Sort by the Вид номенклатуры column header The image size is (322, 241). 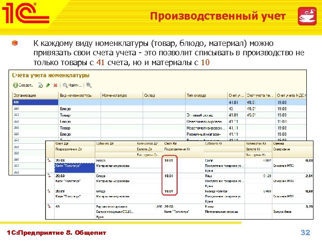click(80, 96)
